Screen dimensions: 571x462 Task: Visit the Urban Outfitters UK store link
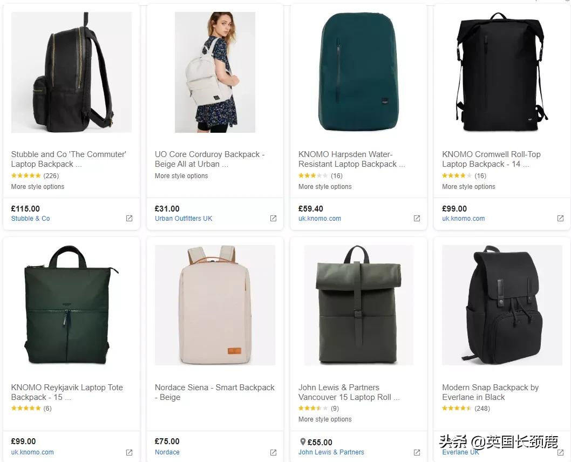point(183,219)
